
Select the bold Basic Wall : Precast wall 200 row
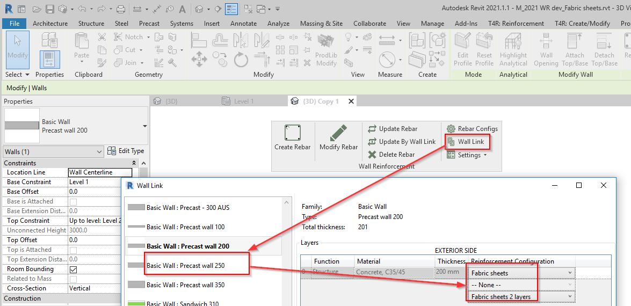[204, 246]
